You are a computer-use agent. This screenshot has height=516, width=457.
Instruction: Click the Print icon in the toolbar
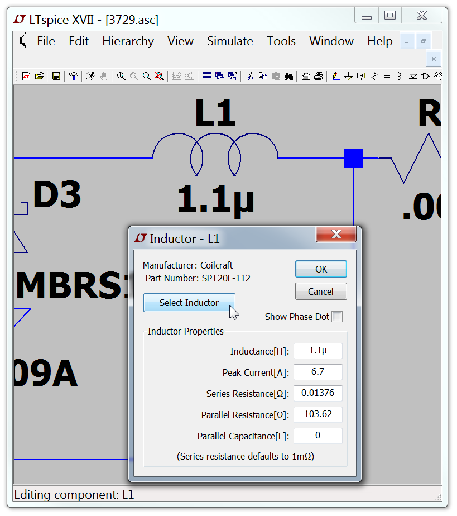coord(318,77)
